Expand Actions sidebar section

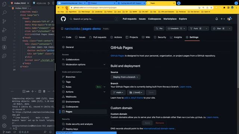[105, 92]
